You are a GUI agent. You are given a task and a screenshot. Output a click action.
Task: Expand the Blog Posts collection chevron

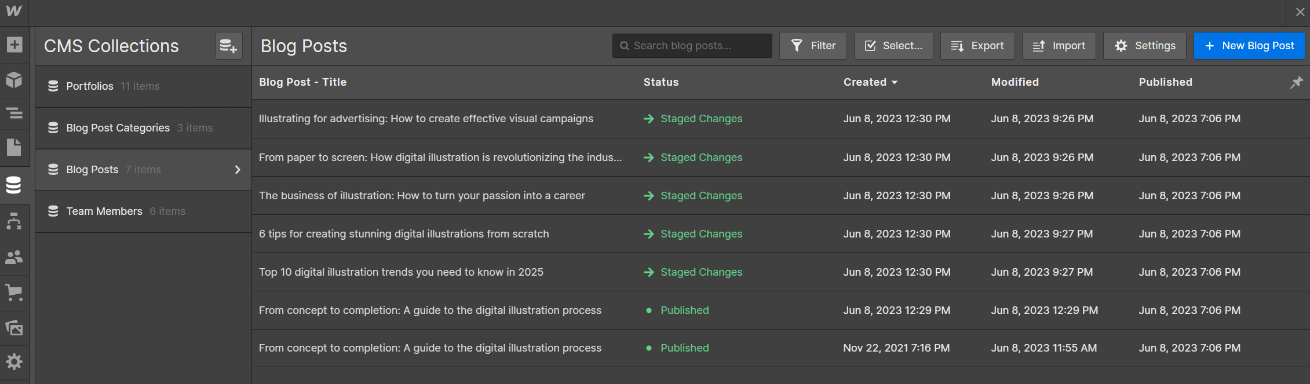coord(238,170)
